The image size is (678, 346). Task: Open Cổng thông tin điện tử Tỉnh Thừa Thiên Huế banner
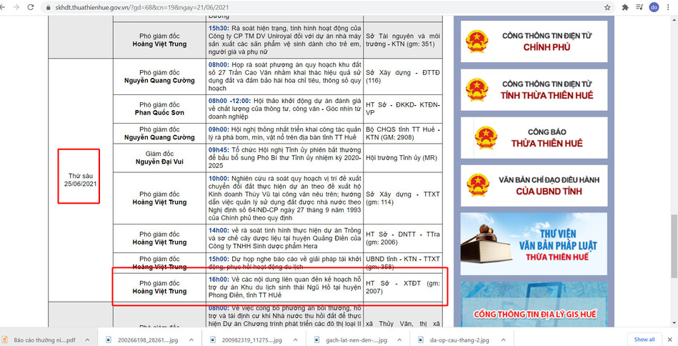coord(534,89)
